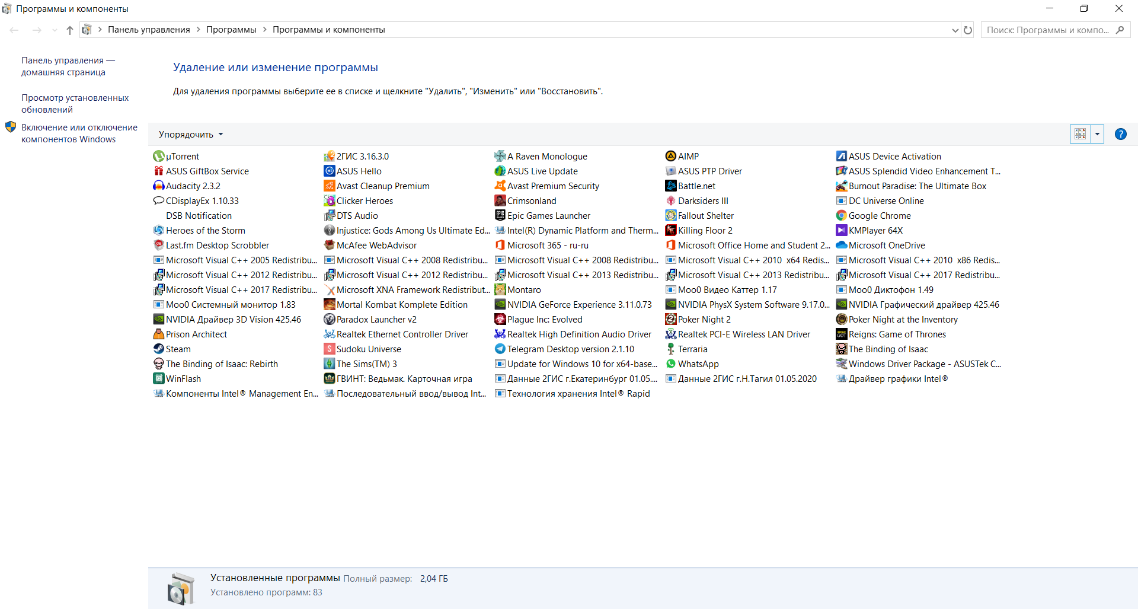Click the forward navigation arrow
The width and height of the screenshot is (1138, 609).
click(37, 30)
